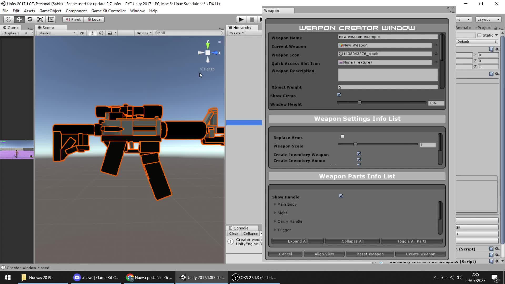The height and width of the screenshot is (284, 505).
Task: Select the Scale tool icon
Action: click(40, 19)
